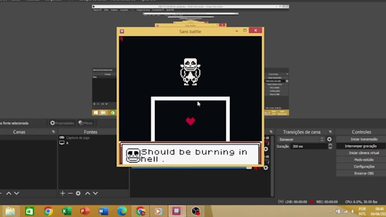Click the Cenas panel undock icon
The height and width of the screenshot is (217, 386).
[53, 131]
